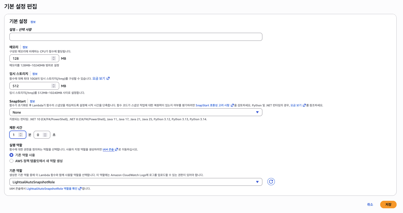Click the ephemeral storage stepper arrows
This screenshot has height=213, width=403.
point(53,86)
